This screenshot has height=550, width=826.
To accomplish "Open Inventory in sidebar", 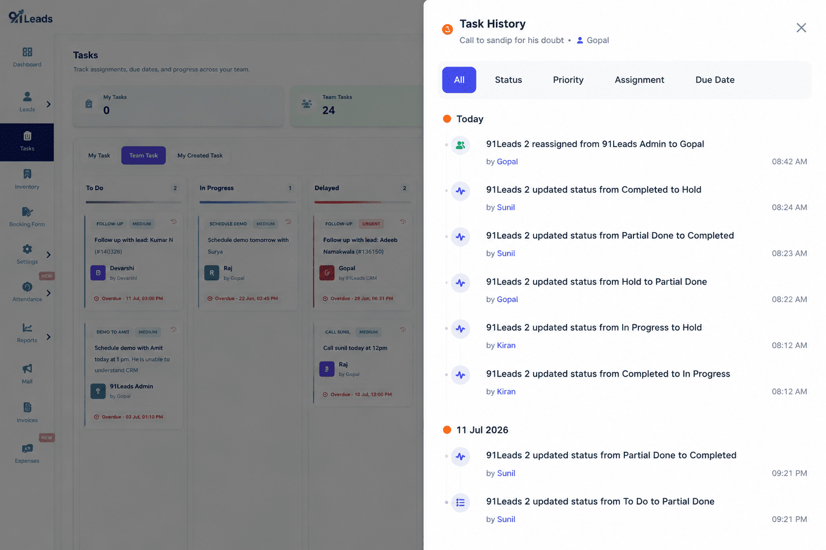I will 27,179.
